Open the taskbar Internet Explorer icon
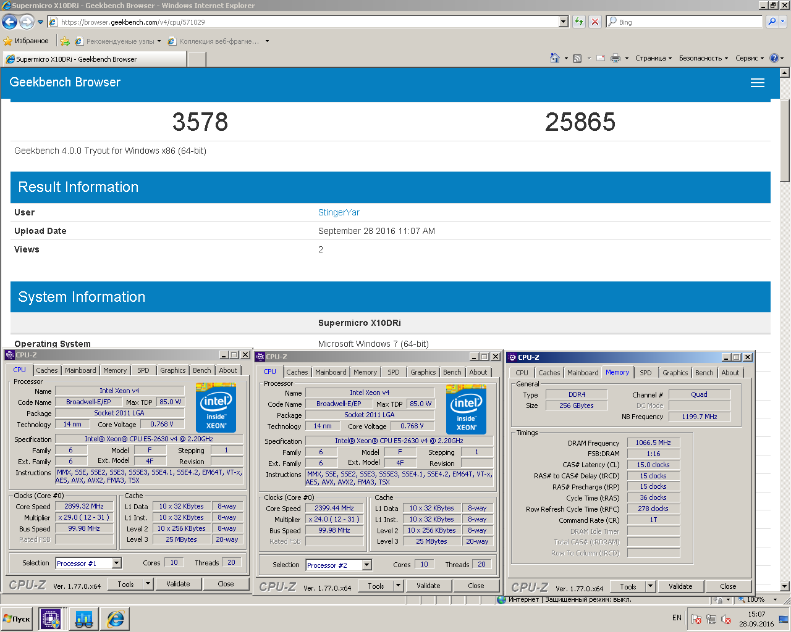Image resolution: width=791 pixels, height=632 pixels. [116, 618]
